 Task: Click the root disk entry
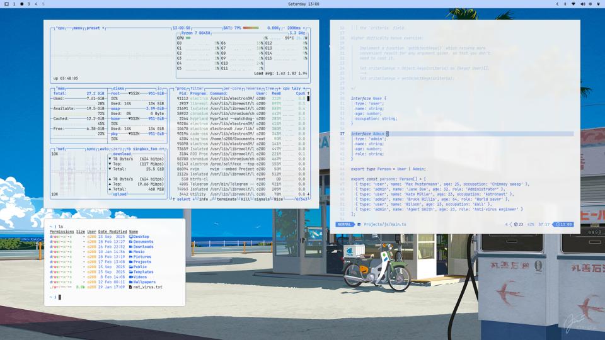click(115, 93)
